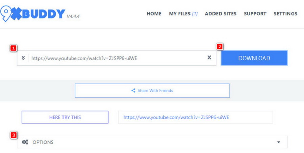Click the gears icon beside OPTIONS

point(25,142)
